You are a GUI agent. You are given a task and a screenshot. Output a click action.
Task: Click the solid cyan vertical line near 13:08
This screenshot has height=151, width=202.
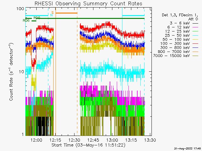(x=122, y=71)
